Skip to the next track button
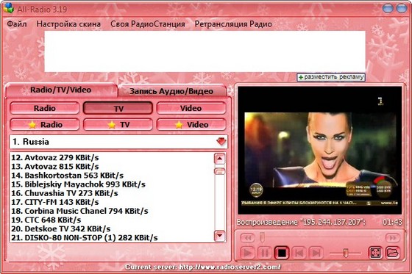Image resolution: width=412 pixels, height=274 pixels. [316, 253]
